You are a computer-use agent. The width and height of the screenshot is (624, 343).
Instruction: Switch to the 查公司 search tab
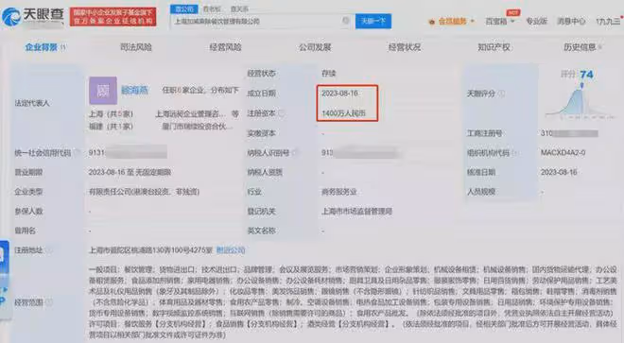(x=183, y=9)
